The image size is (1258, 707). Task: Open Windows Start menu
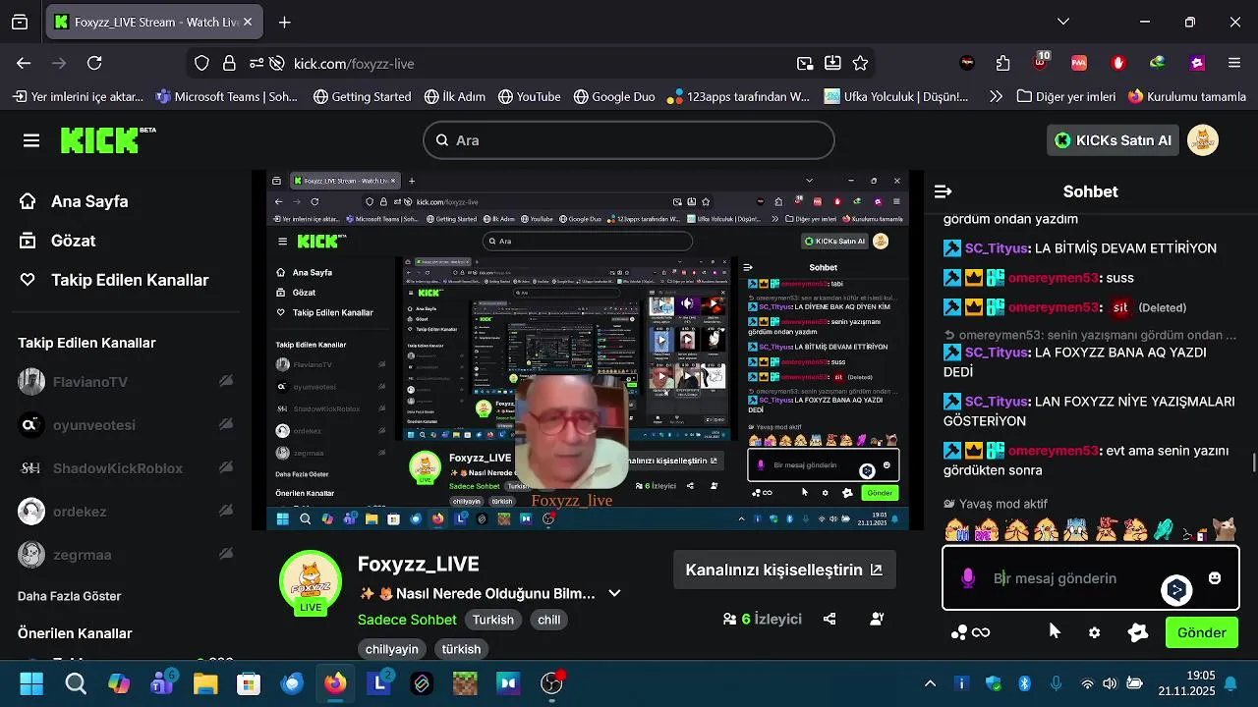[31, 683]
